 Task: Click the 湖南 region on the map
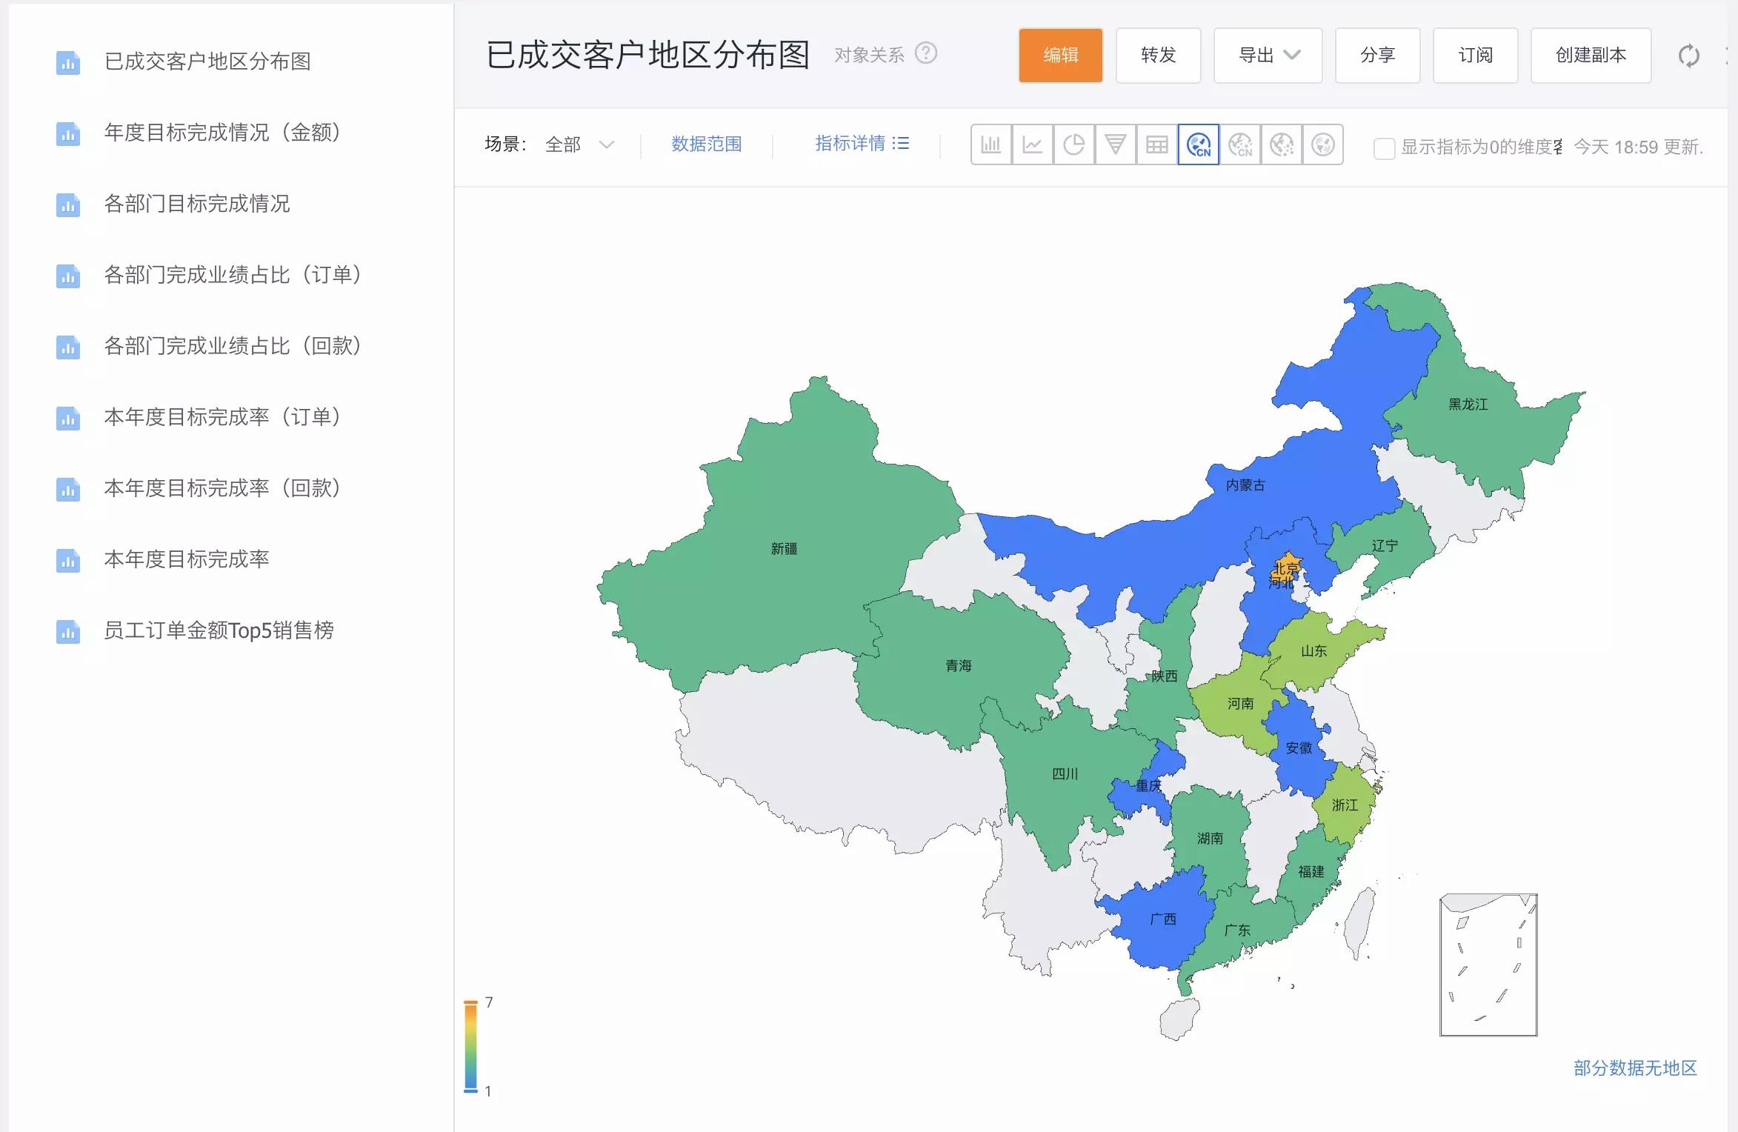[1210, 839]
